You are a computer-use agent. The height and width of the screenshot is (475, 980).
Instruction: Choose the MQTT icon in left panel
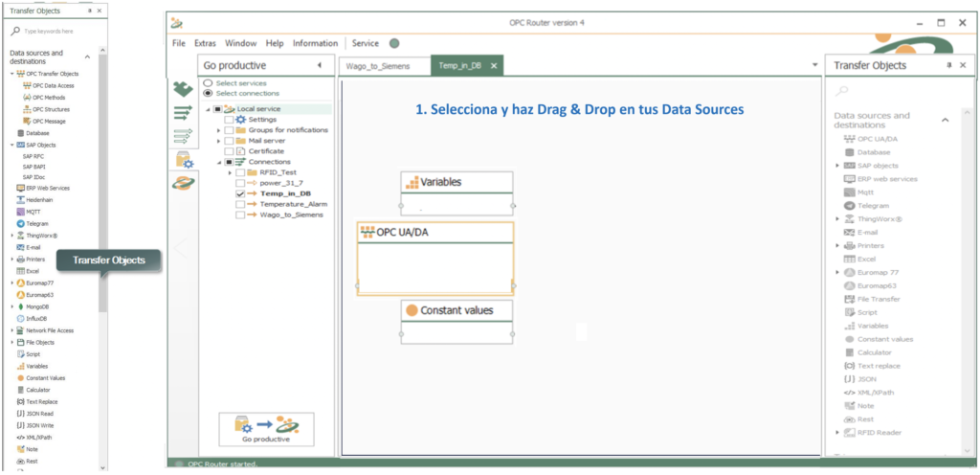coord(21,212)
